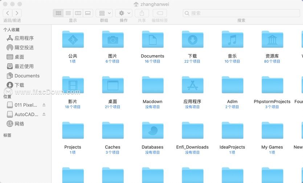303x183 pixels.
Task: Click the '21 个项目' count text
Action: (x=112, y=107)
